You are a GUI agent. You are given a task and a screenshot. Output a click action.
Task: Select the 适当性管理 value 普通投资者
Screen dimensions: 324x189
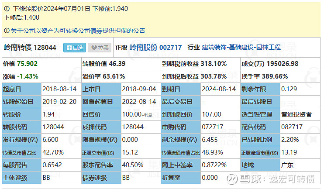(x=296, y=114)
